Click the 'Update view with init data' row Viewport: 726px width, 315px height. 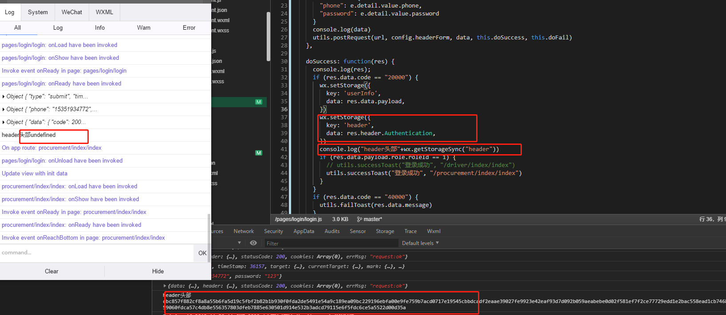point(105,173)
